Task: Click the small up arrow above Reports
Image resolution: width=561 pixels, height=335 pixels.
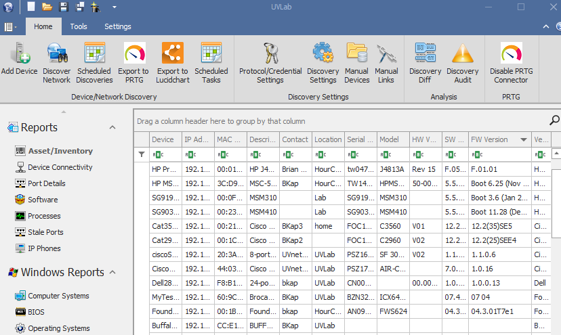Action: click(x=64, y=112)
